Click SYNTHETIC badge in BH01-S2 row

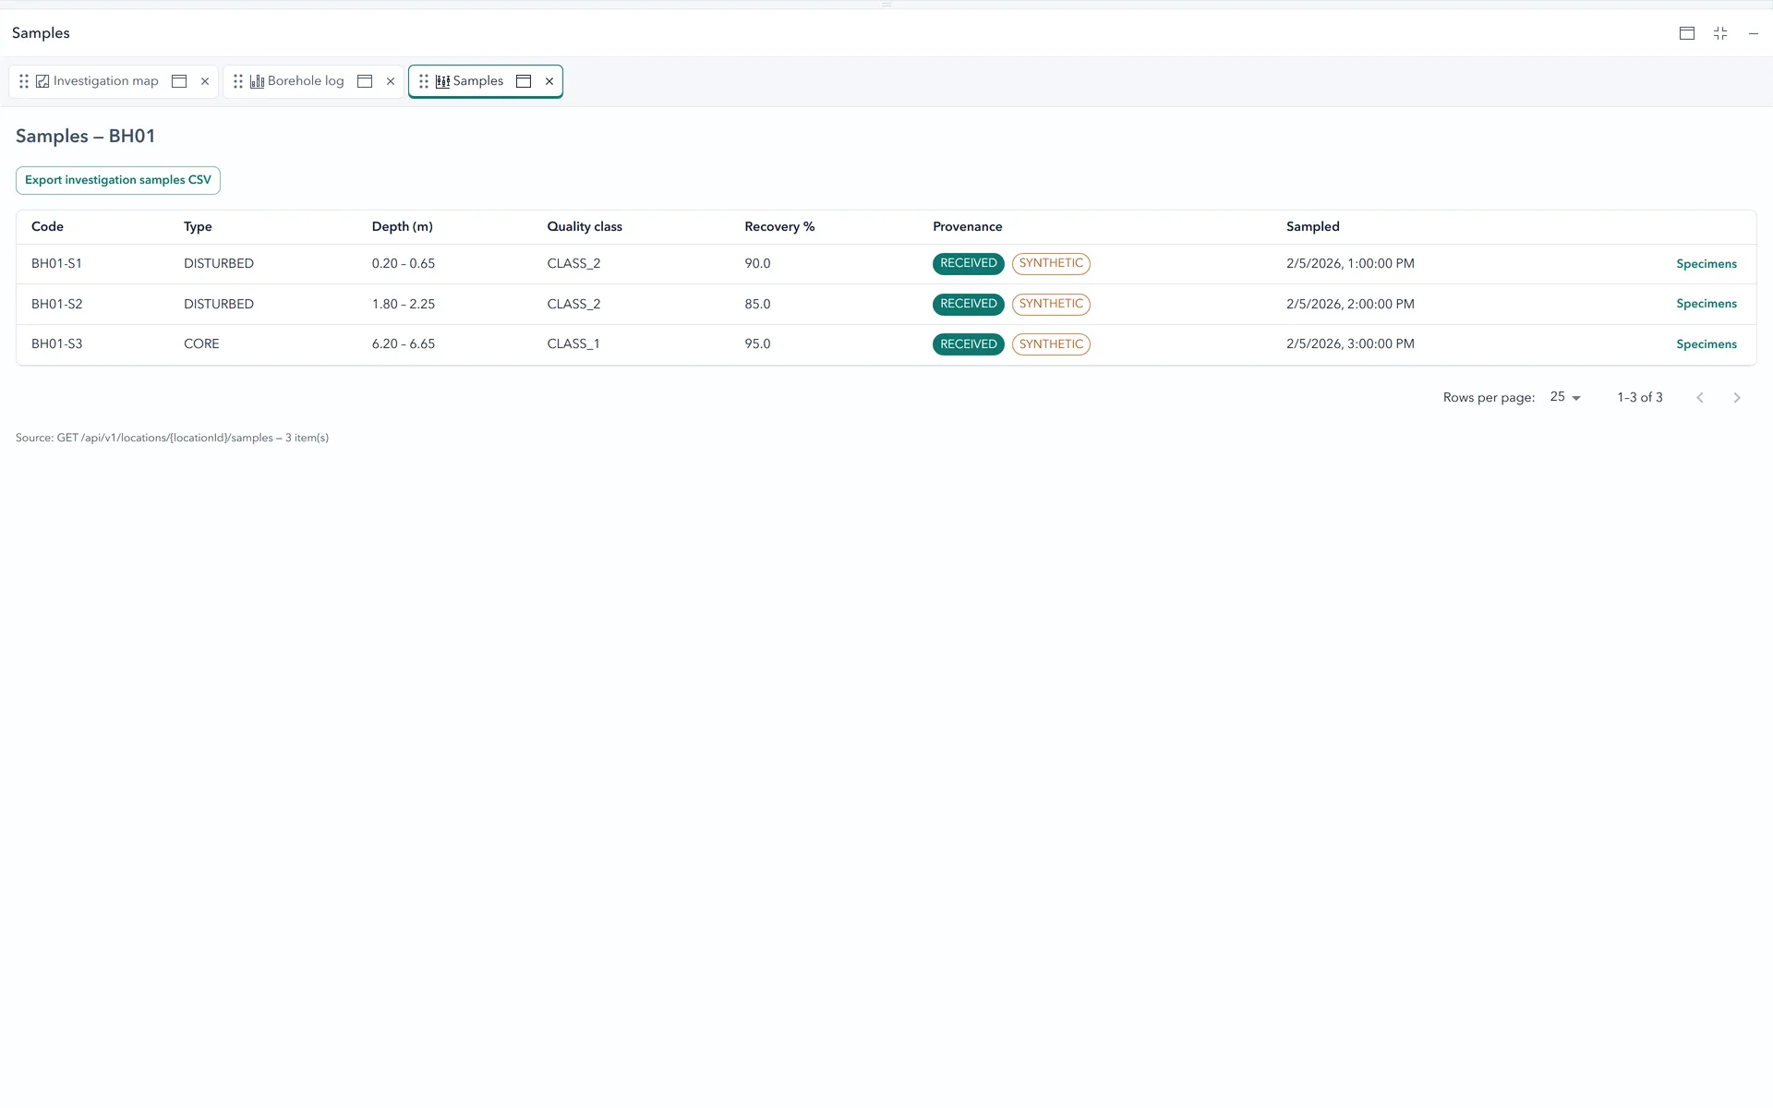pyautogui.click(x=1051, y=304)
